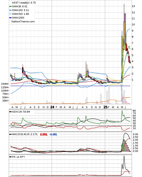Click the blue MACD value -0.091
Viewport: 142px width, 177px height.
pos(53,134)
